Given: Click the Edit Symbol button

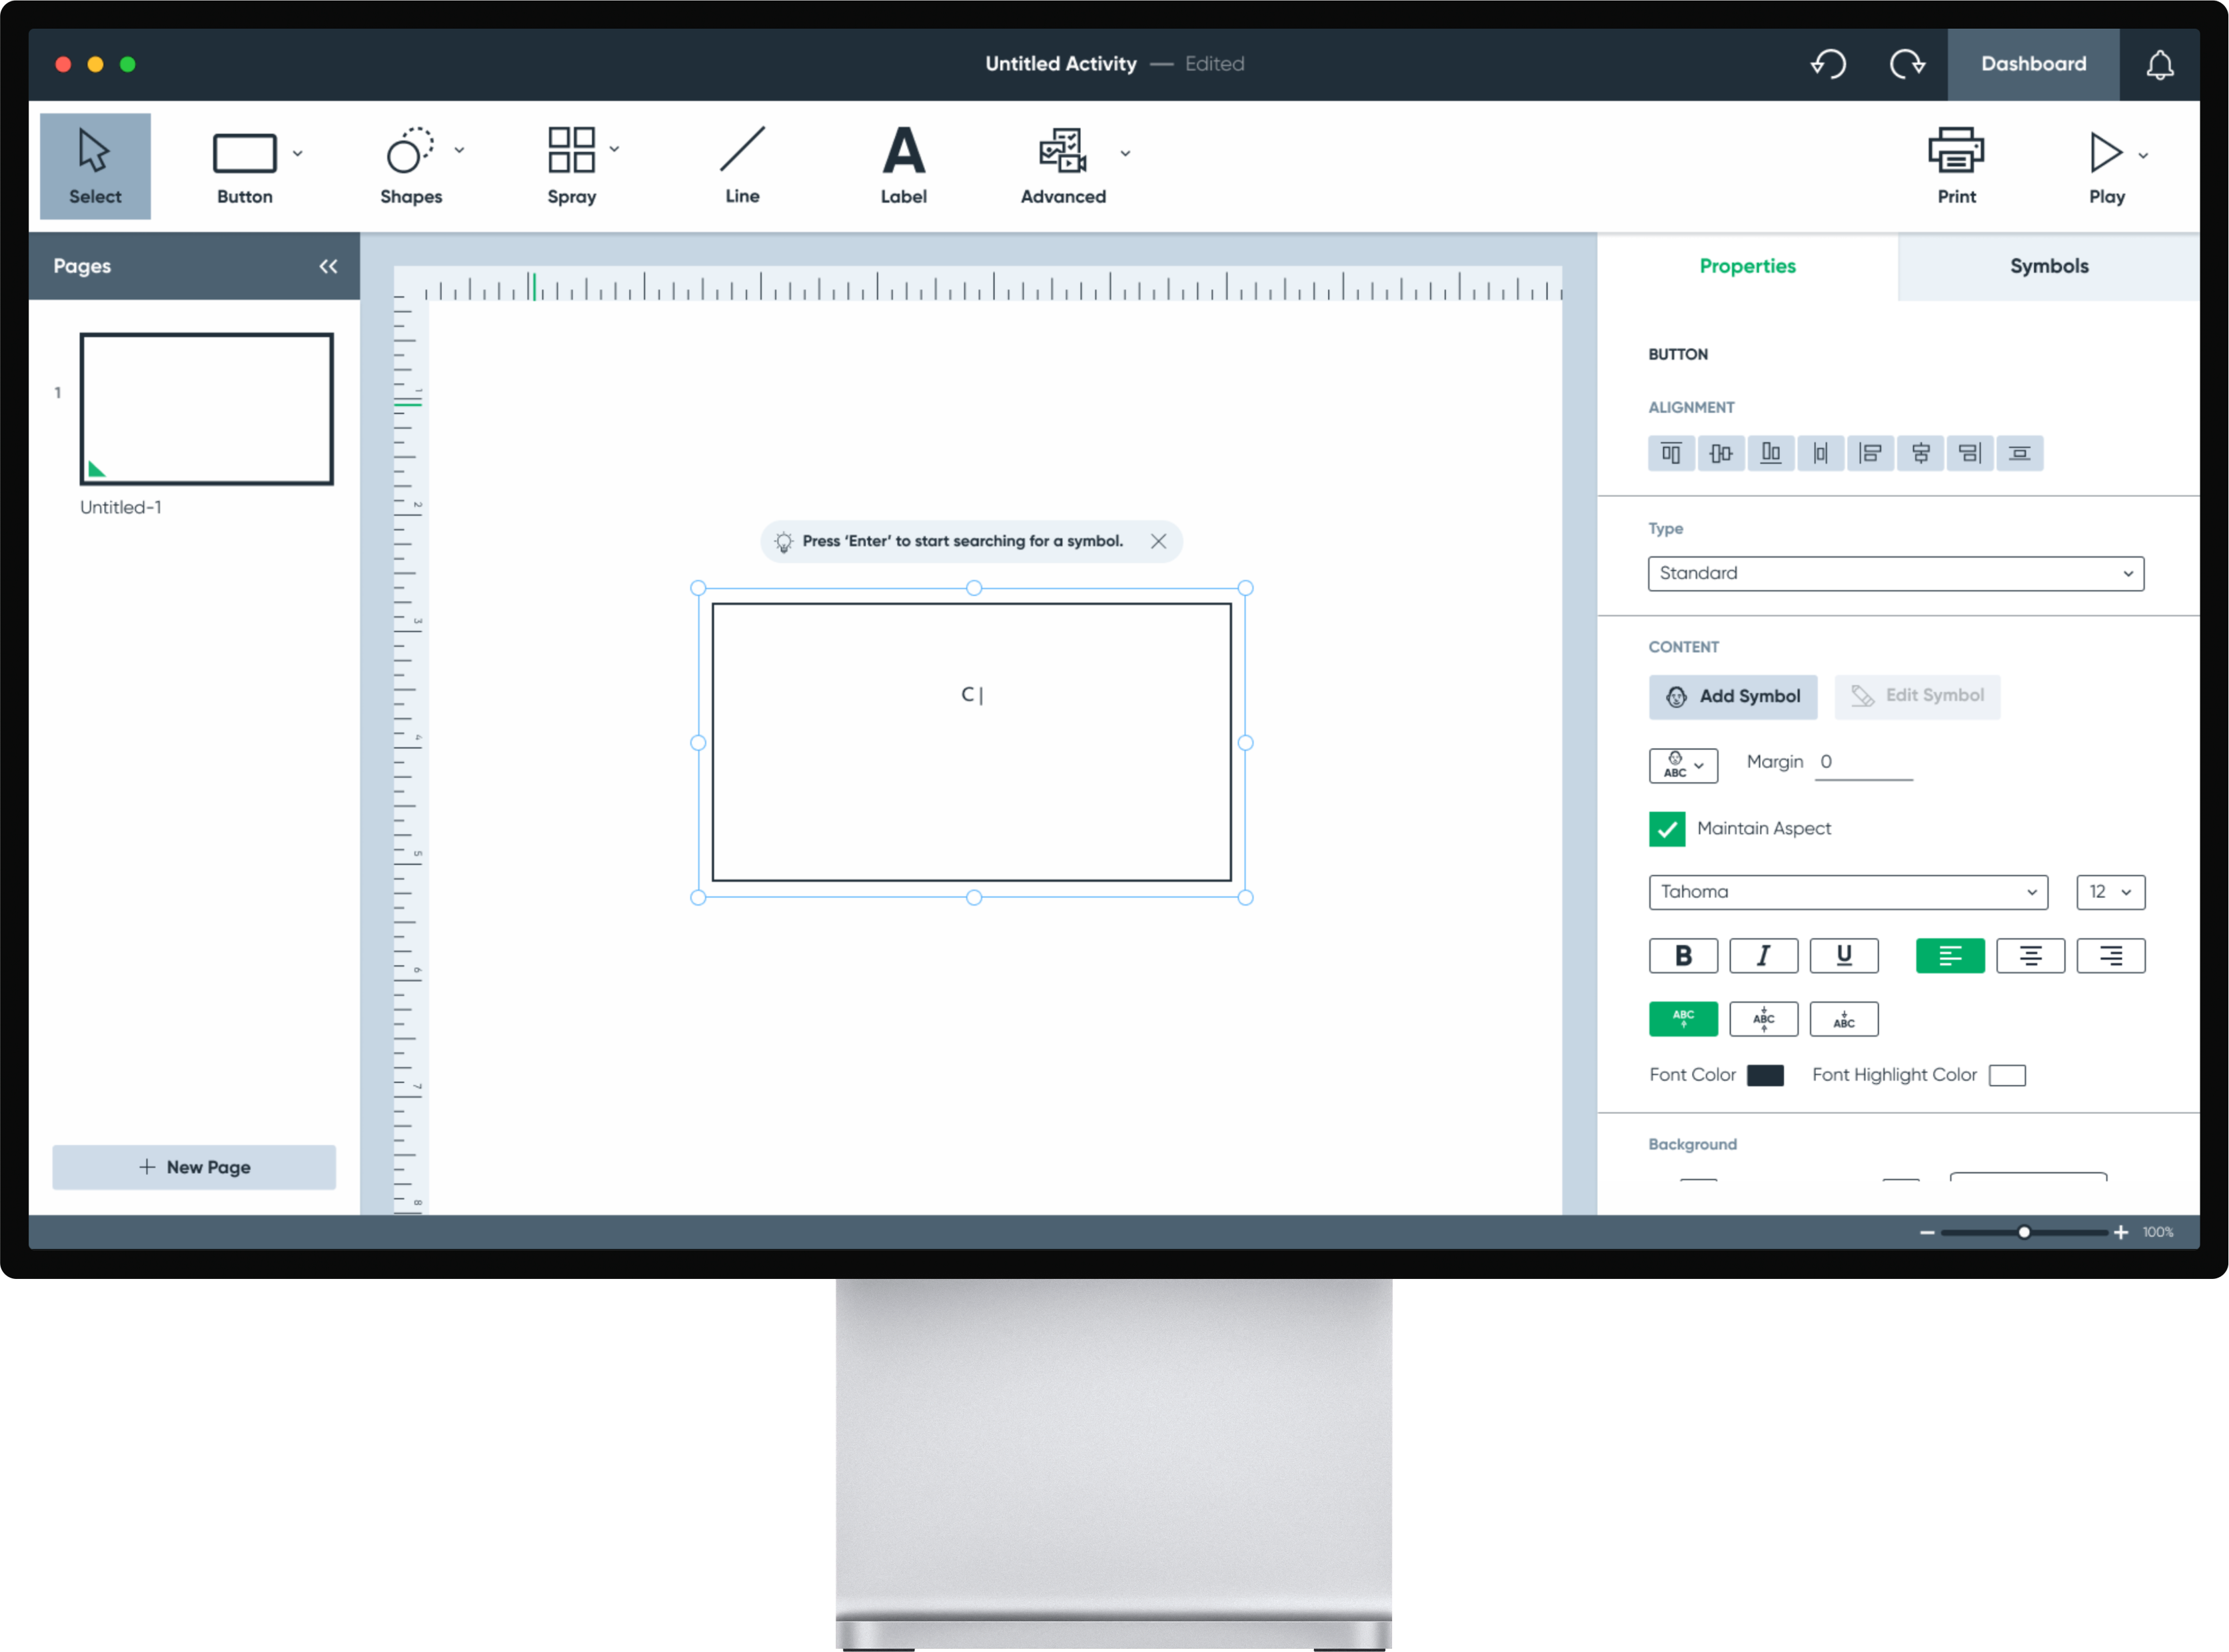Looking at the screenshot, I should (x=1917, y=696).
